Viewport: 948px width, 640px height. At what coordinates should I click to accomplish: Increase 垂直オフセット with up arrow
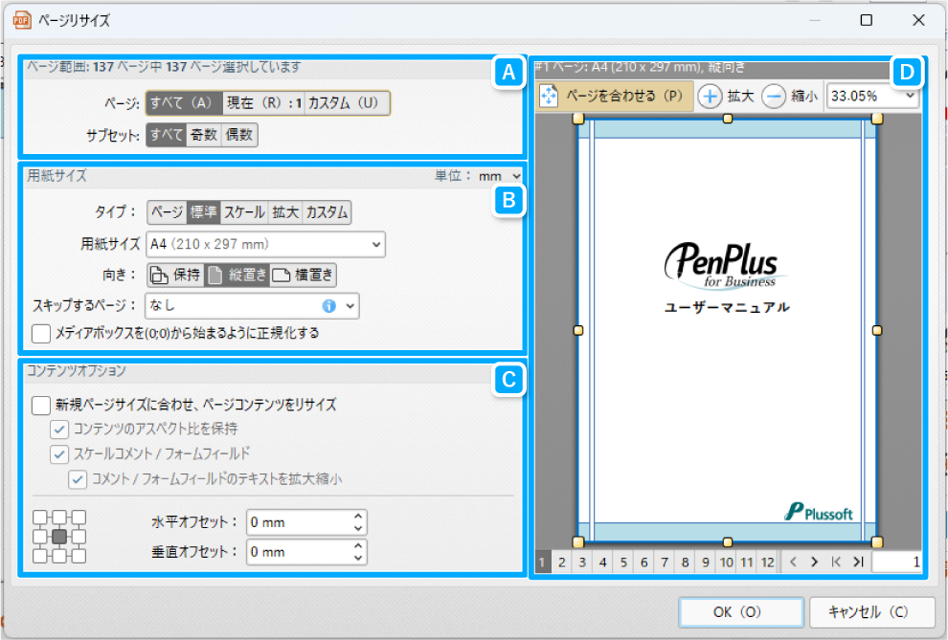click(358, 546)
